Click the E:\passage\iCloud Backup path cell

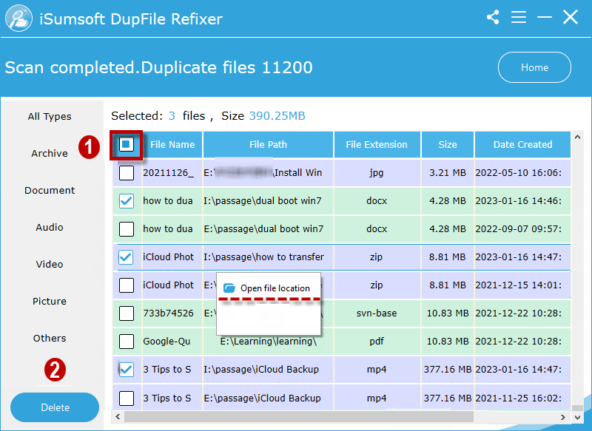tap(268, 398)
